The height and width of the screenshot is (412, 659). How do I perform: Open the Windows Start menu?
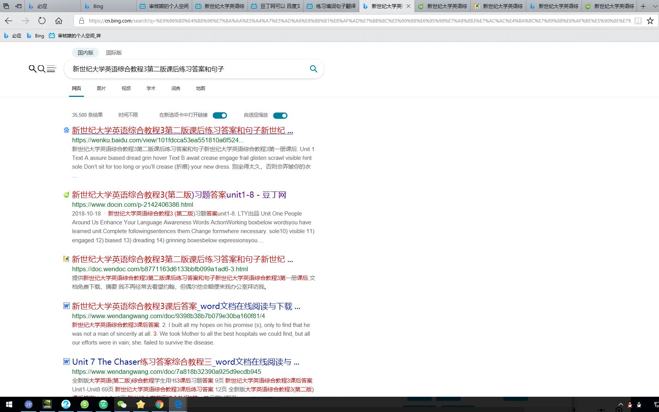pos(9,404)
